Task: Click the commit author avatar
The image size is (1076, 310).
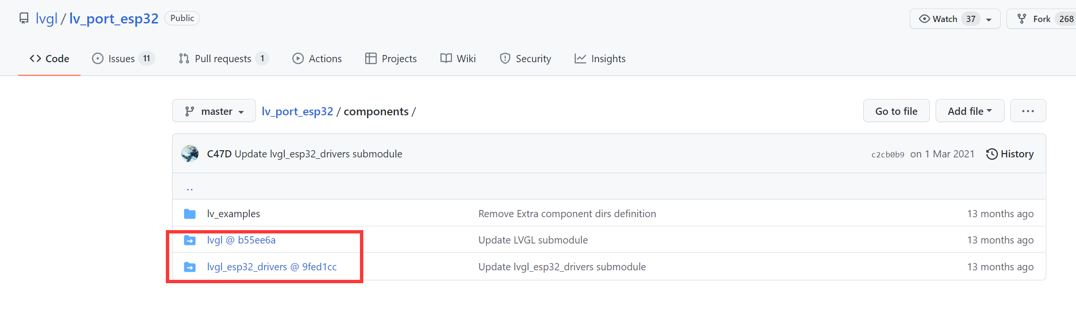Action: [x=190, y=154]
